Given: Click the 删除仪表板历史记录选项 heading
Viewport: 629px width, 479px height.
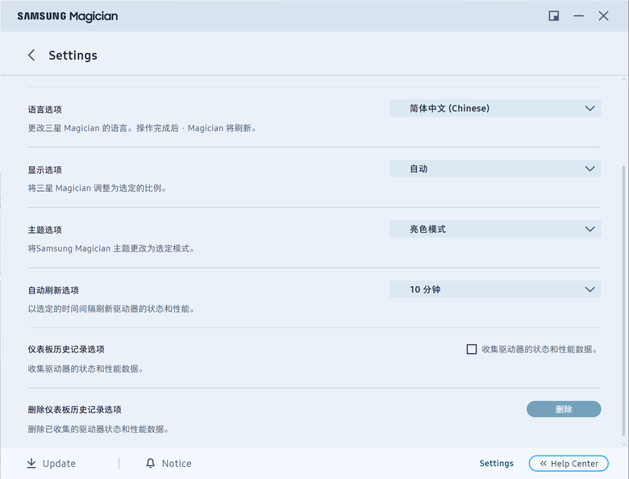Looking at the screenshot, I should [x=75, y=410].
